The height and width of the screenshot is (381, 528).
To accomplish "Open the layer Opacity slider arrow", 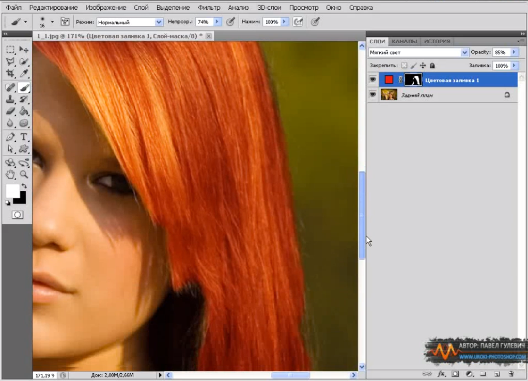I will [x=514, y=52].
